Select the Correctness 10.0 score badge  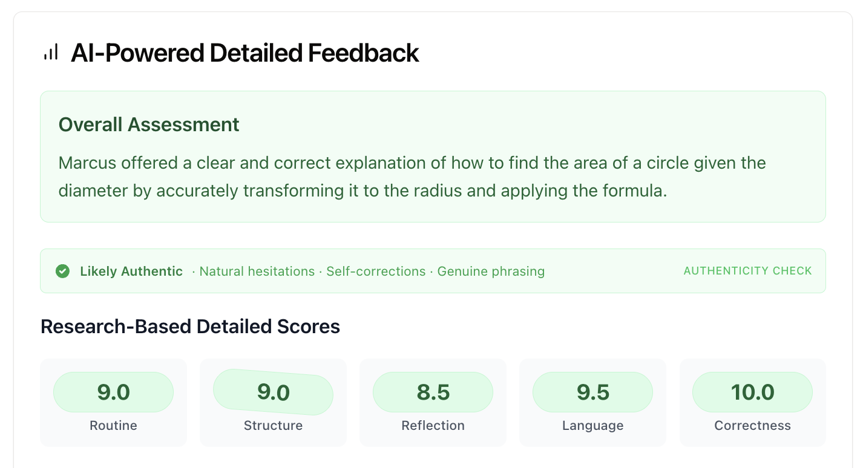click(x=753, y=392)
